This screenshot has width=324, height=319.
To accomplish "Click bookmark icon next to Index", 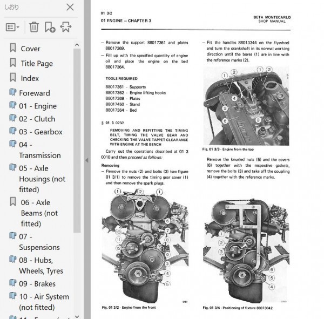I will pos(13,77).
